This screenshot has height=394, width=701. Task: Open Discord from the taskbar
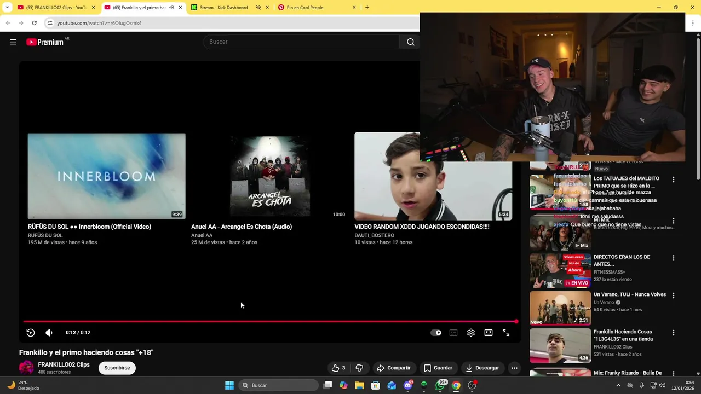[408, 385]
